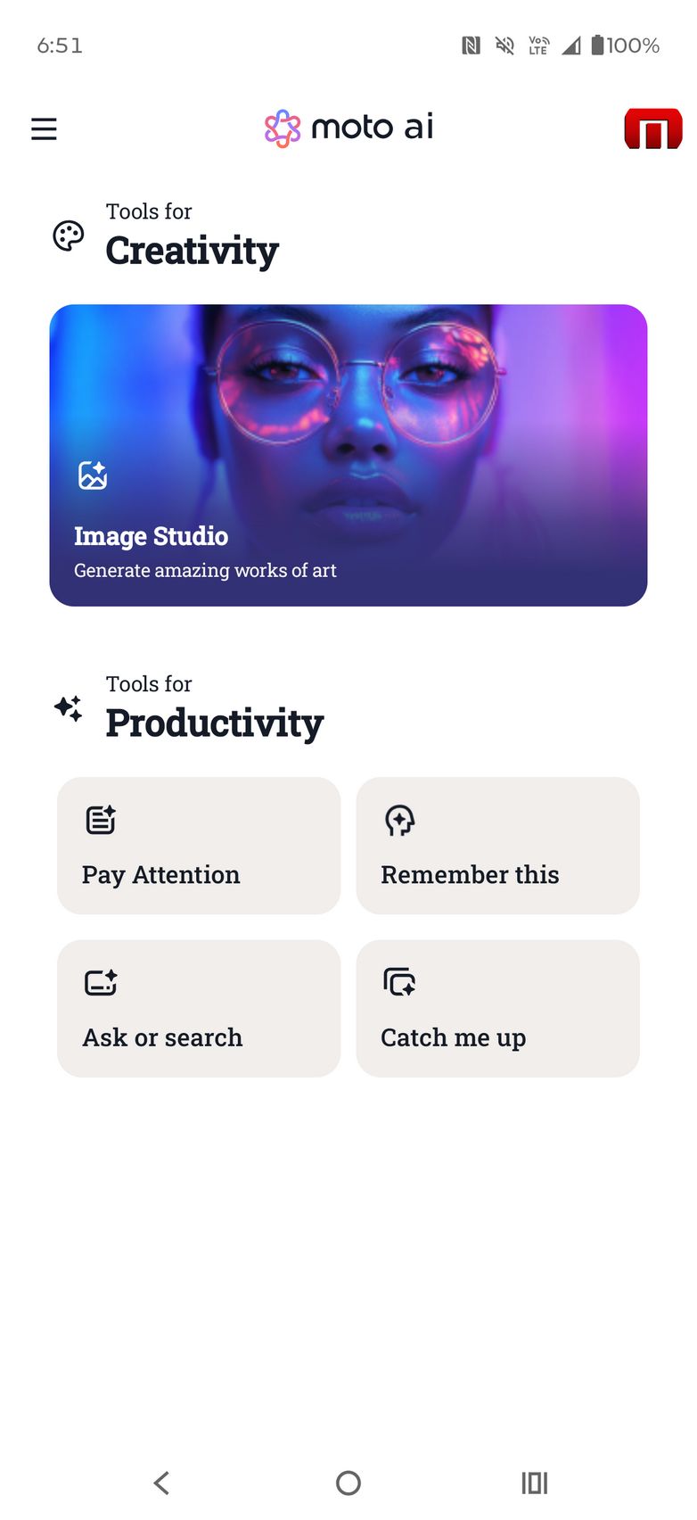Tap the Creativity palette icon

69,236
